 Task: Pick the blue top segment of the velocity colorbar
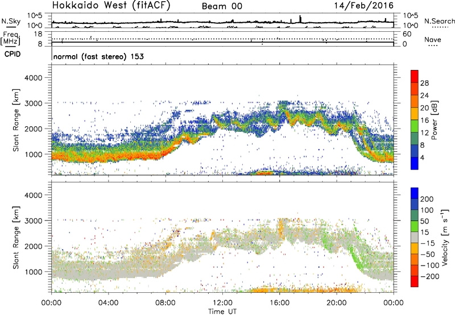(415, 193)
